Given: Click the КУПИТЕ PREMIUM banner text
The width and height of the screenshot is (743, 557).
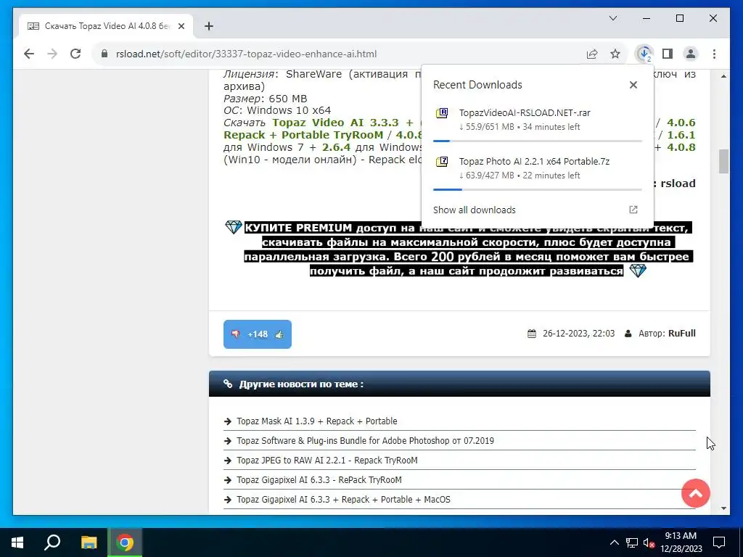Looking at the screenshot, I should click(x=467, y=249).
